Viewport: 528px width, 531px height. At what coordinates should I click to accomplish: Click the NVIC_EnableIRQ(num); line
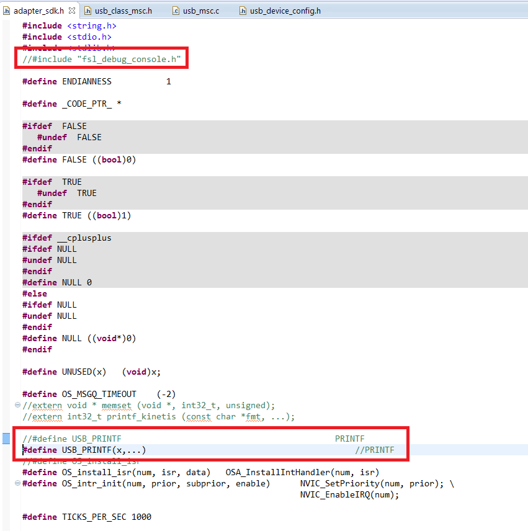[x=349, y=495]
